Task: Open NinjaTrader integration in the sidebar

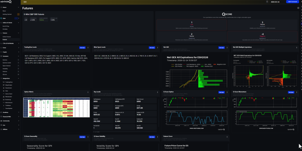Action: (9, 85)
